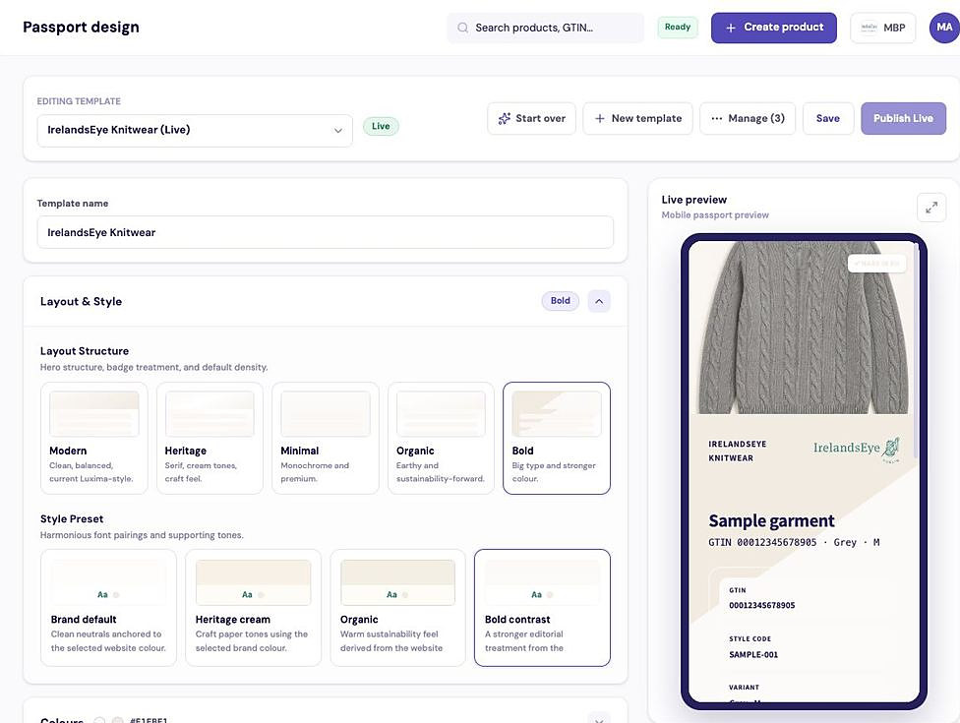960x723 pixels.
Task: Click the MBP brand logo icon
Action: (869, 28)
